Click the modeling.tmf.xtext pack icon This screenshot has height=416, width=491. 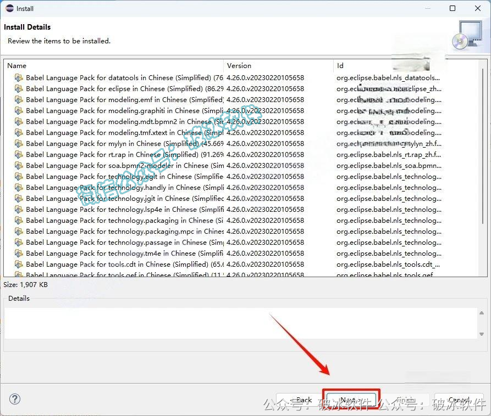point(19,132)
